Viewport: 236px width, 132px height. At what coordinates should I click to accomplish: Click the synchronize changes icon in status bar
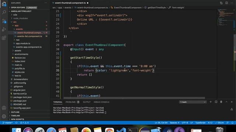(x=16, y=123)
